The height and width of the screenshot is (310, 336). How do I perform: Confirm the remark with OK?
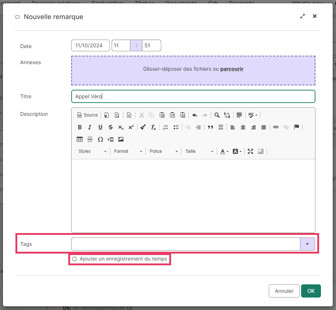pyautogui.click(x=311, y=291)
